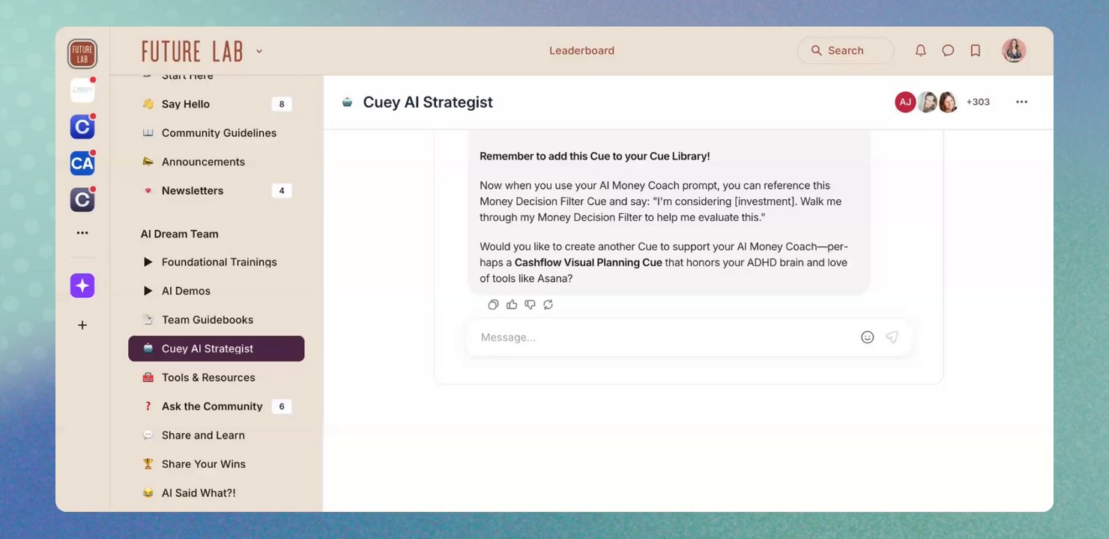Open profile avatar in top right
Viewport: 1109px width, 539px height.
[x=1014, y=50]
